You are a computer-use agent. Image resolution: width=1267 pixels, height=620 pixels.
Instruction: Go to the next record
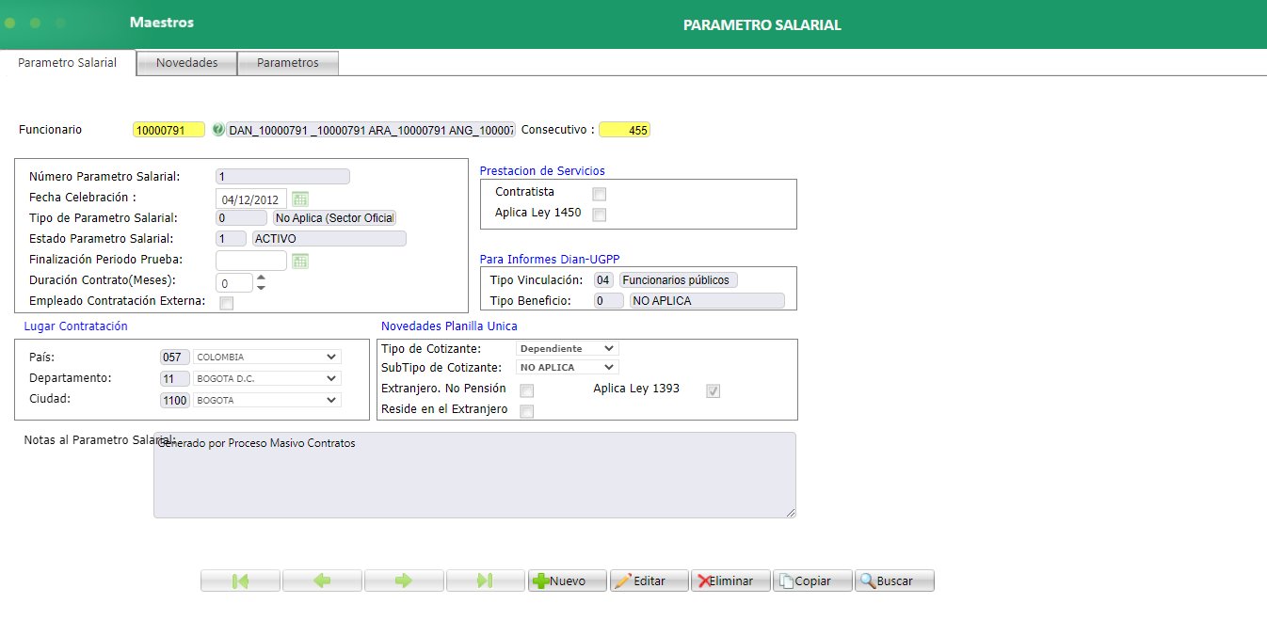click(404, 580)
